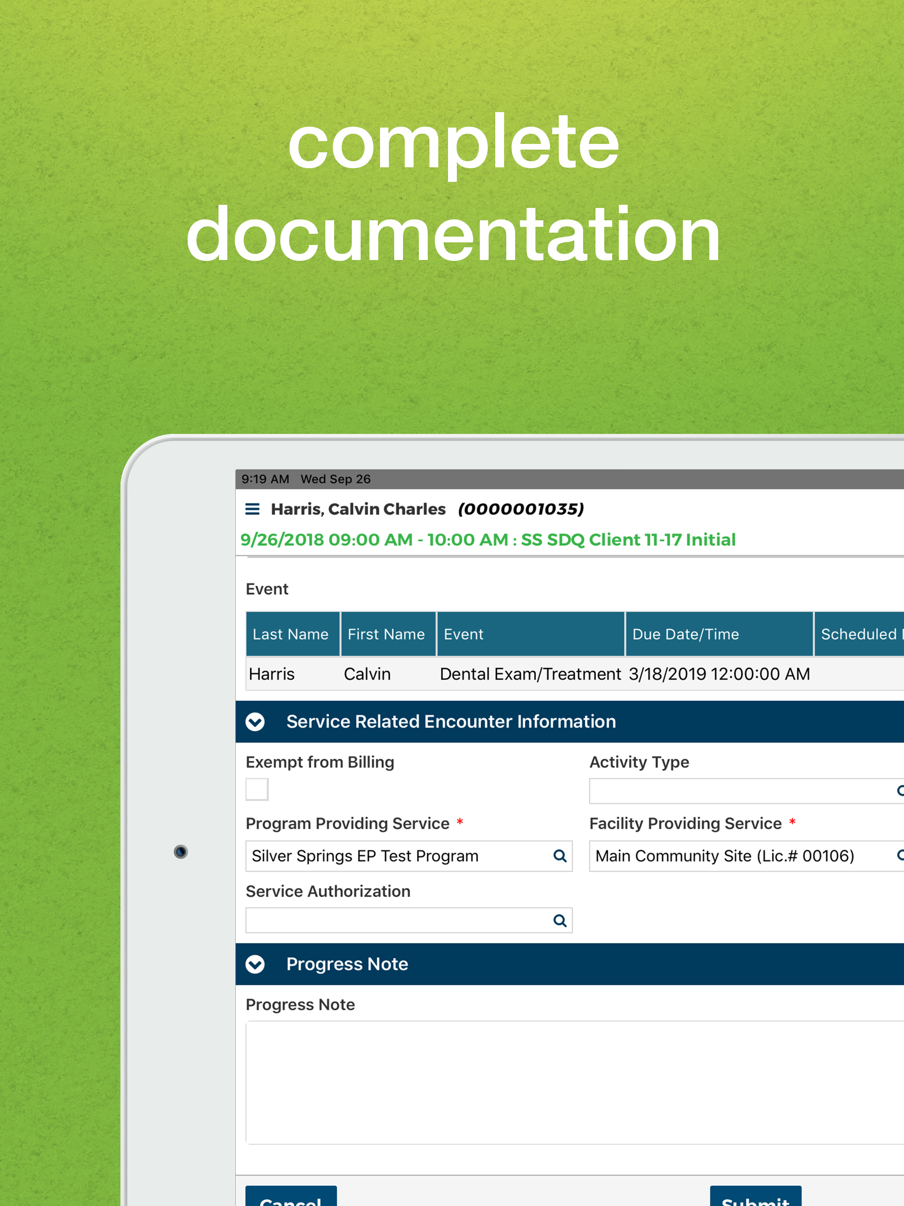Click the Silver Springs EP Test Program field
Screen dimensions: 904x1206
pos(409,856)
